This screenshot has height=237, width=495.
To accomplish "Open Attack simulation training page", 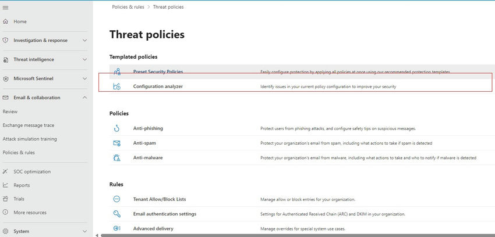I will (30, 139).
